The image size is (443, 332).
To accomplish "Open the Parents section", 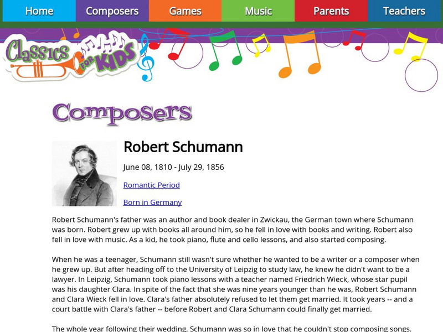I will pyautogui.click(x=331, y=11).
